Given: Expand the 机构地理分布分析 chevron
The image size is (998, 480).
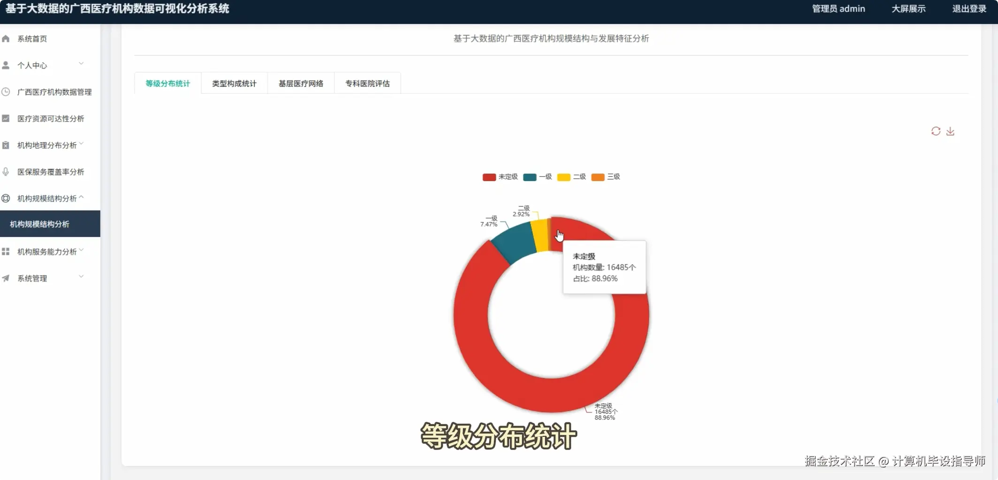Looking at the screenshot, I should coord(81,144).
